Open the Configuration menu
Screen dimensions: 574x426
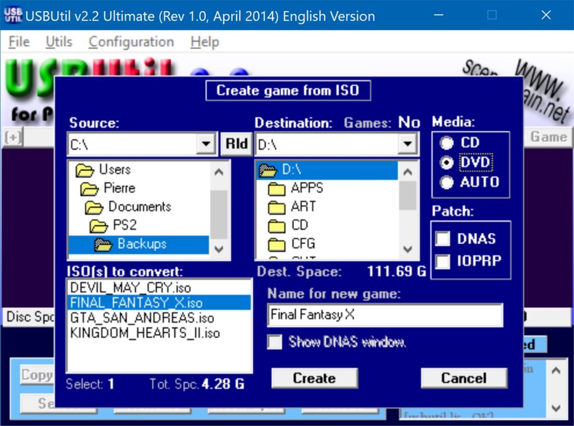(x=131, y=42)
